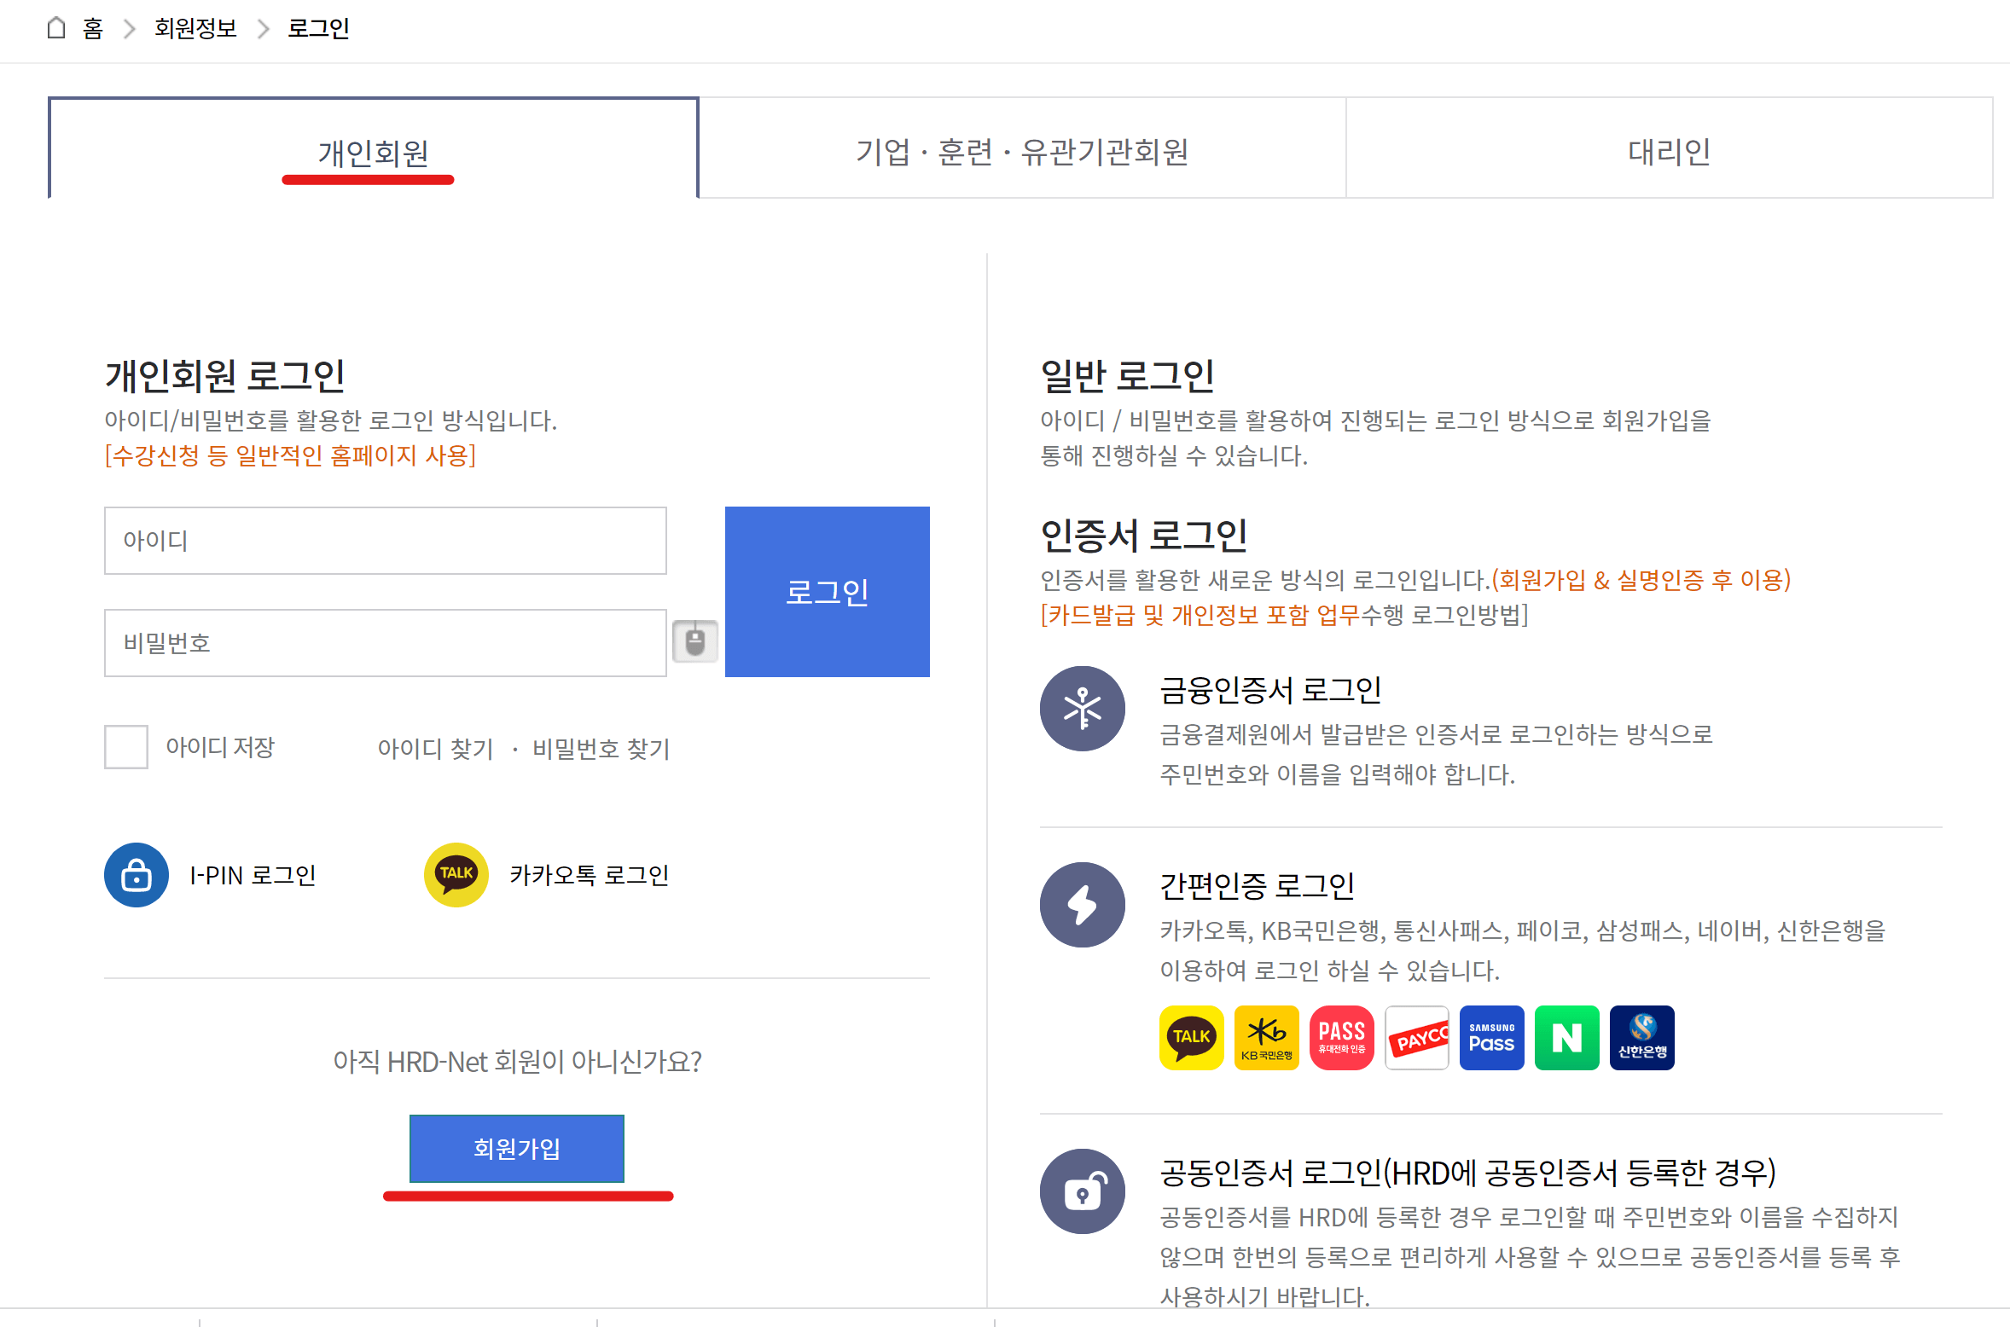Select the KB국민은행 authentication logo
This screenshot has width=2010, height=1327.
pyautogui.click(x=1266, y=1037)
